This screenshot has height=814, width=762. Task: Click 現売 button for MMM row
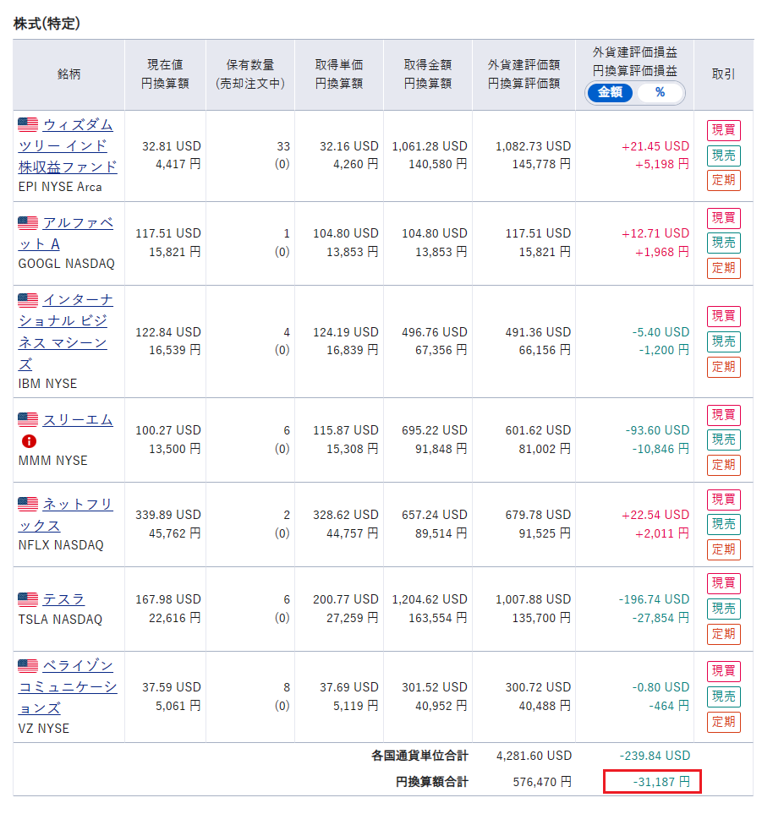click(724, 440)
